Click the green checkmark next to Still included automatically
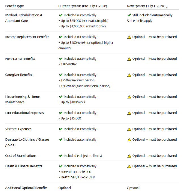Viewport: 185px width, 193px height. click(129, 15)
